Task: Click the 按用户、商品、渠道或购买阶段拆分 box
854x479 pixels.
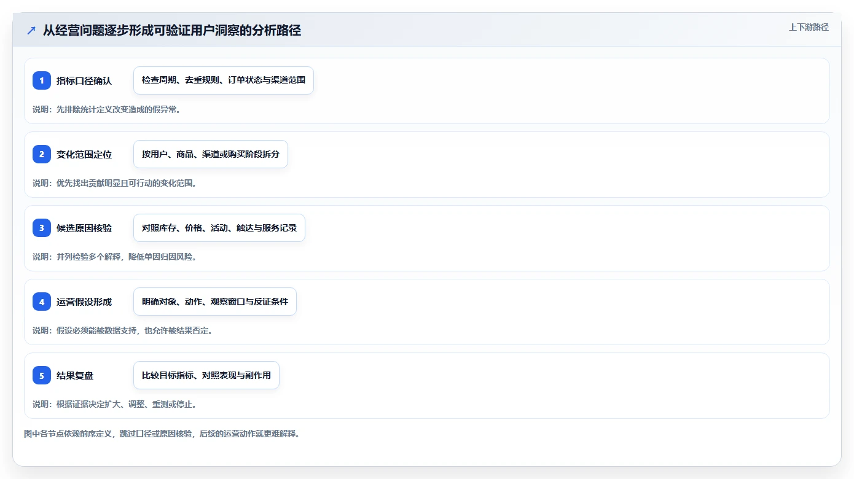Action: [x=211, y=154]
